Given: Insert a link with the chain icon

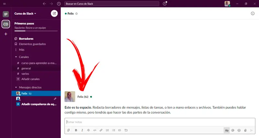Looking at the screenshot, I should pyautogui.click(x=101, y=130).
